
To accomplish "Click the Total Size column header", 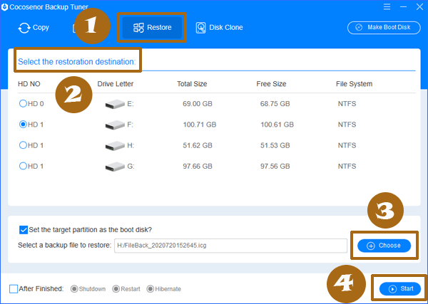I will pyautogui.click(x=192, y=84).
